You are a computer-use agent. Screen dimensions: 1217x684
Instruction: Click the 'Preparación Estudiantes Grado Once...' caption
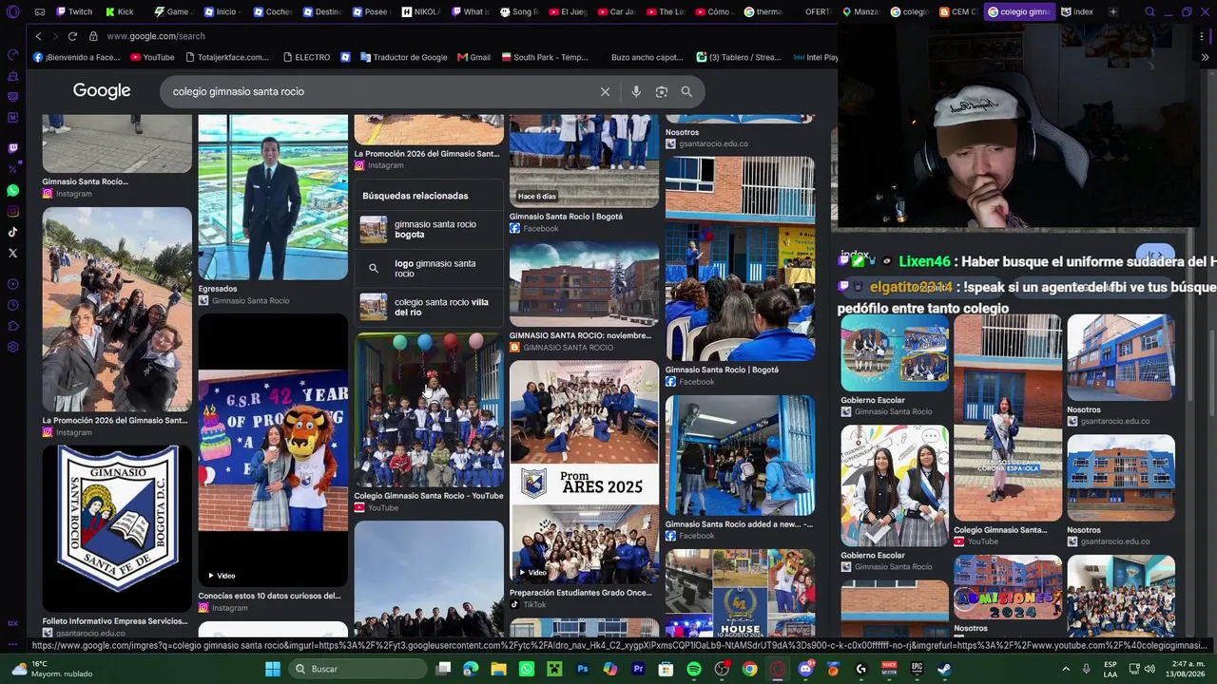pos(581,593)
